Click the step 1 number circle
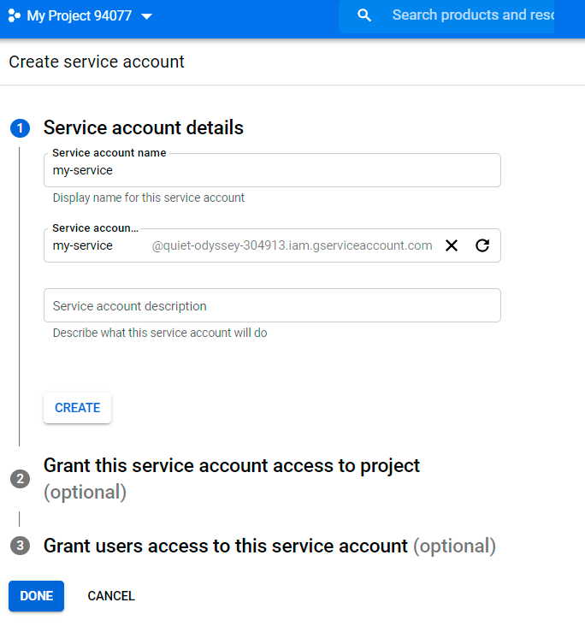This screenshot has width=585, height=626. pyautogui.click(x=20, y=128)
